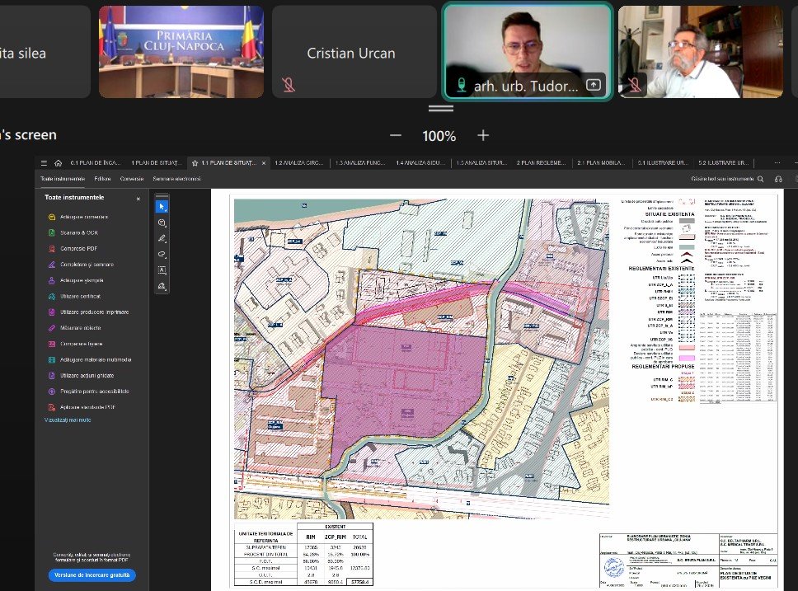Switch to the 1.2 ANALIZA CIRC tab
798x591 pixels.
click(x=298, y=163)
